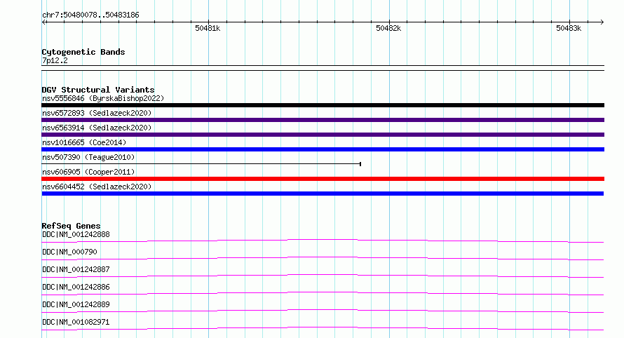Click the 50481k ruler marker
Image resolution: width=624 pixels, height=338 pixels.
click(x=208, y=28)
